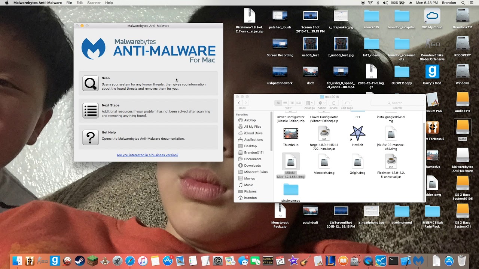
Task: Select Applications in the Finder sidebar
Action: 253,140
